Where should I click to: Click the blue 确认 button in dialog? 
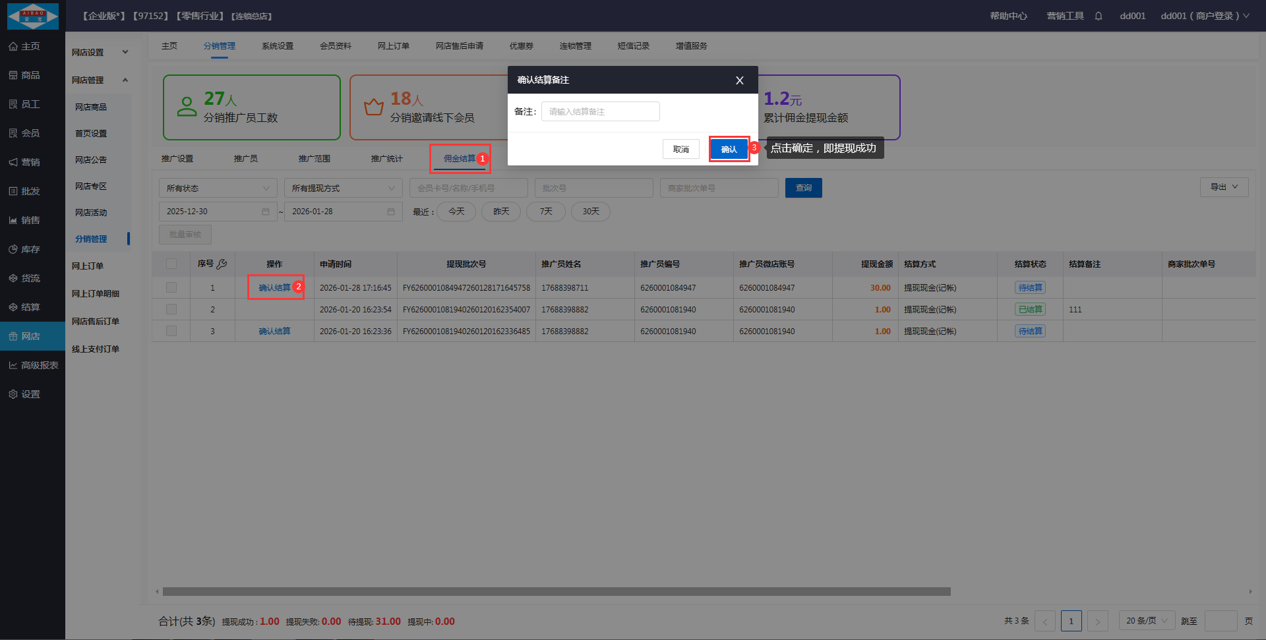pyautogui.click(x=729, y=150)
